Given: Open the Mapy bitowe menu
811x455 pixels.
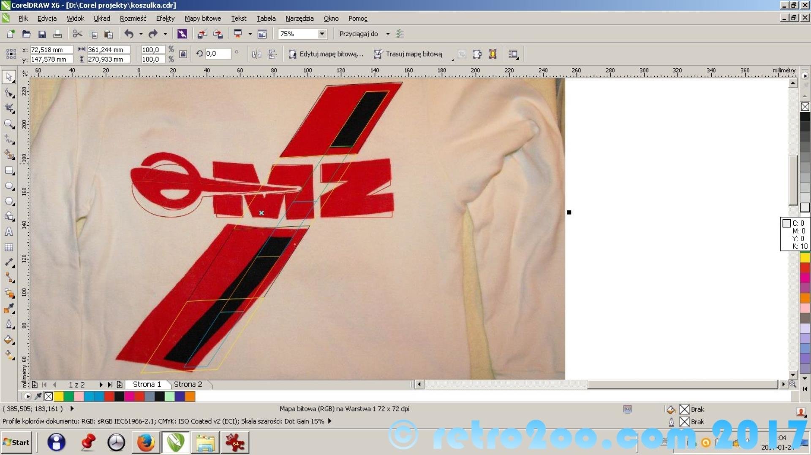Looking at the screenshot, I should pos(202,19).
